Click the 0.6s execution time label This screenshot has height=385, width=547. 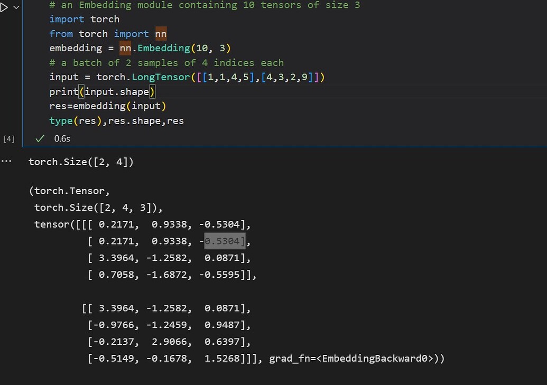pos(62,138)
